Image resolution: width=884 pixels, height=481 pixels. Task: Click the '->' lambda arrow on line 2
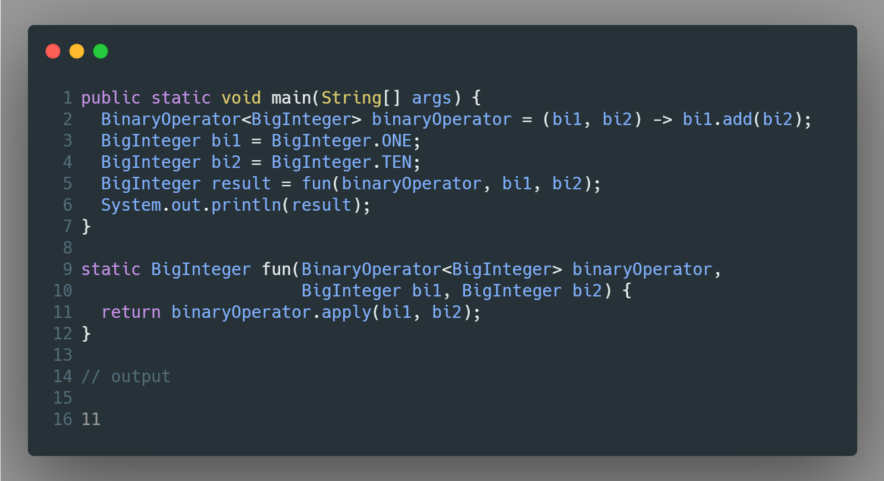[x=663, y=120]
